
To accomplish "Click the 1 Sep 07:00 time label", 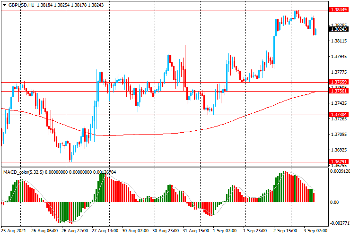I will [225, 231].
